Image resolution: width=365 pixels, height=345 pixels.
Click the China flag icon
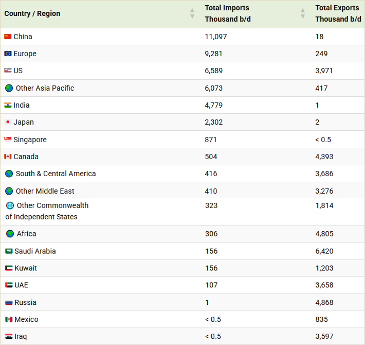pyautogui.click(x=8, y=37)
